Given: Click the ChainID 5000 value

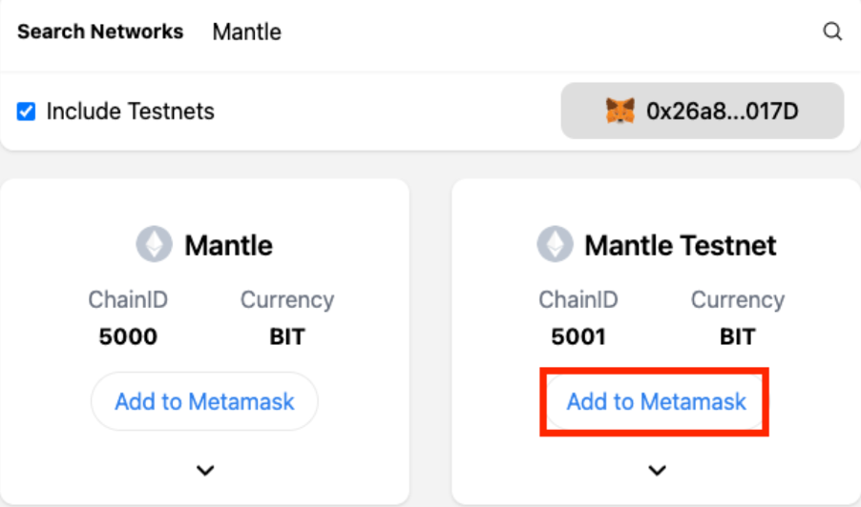Looking at the screenshot, I should pos(128,336).
